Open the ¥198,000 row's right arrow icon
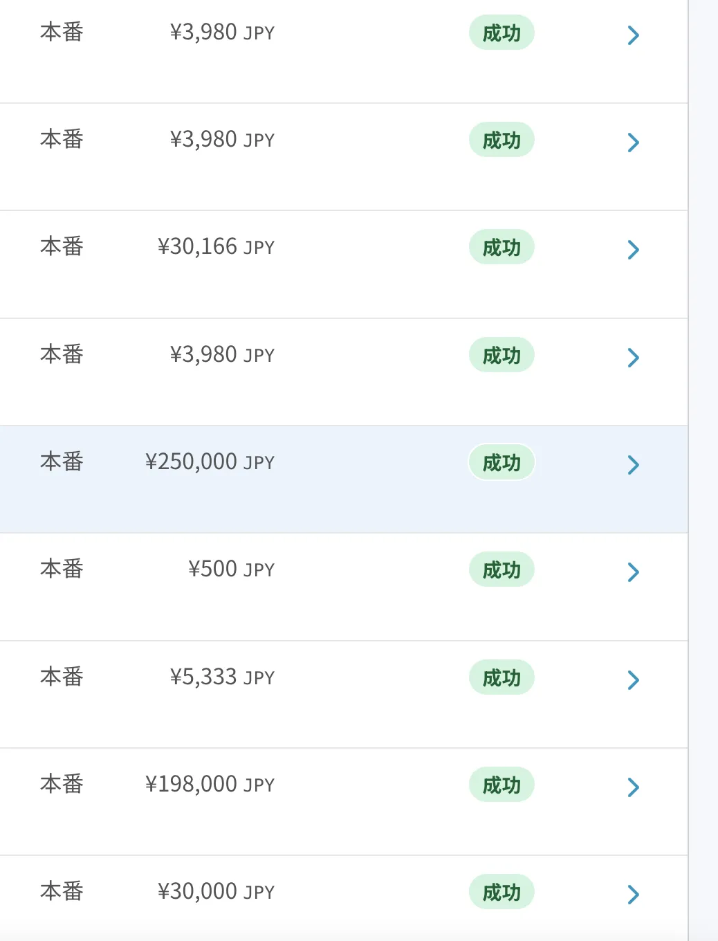Viewport: 718px width, 941px height. coord(633,787)
